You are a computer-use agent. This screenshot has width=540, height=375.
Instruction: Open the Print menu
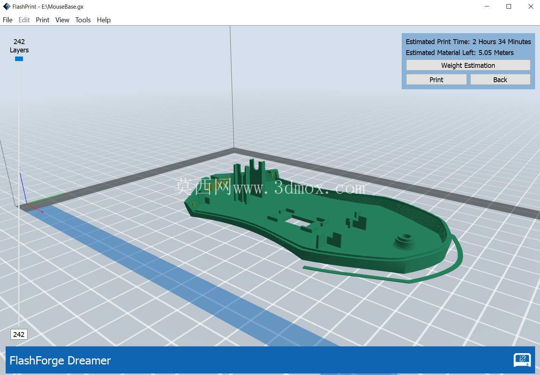pos(43,20)
